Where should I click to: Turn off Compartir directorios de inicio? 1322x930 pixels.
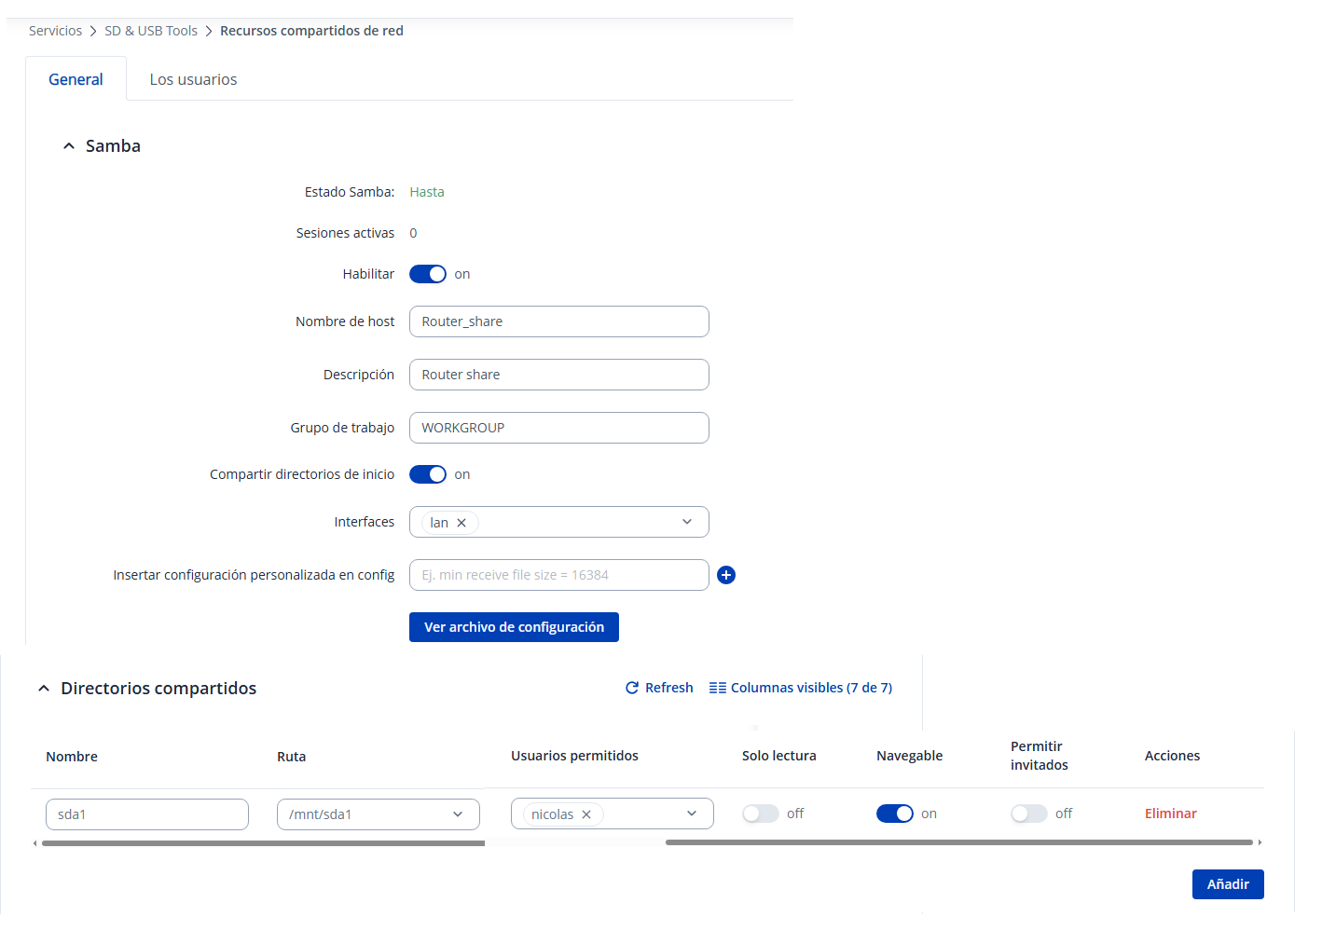pyautogui.click(x=428, y=474)
